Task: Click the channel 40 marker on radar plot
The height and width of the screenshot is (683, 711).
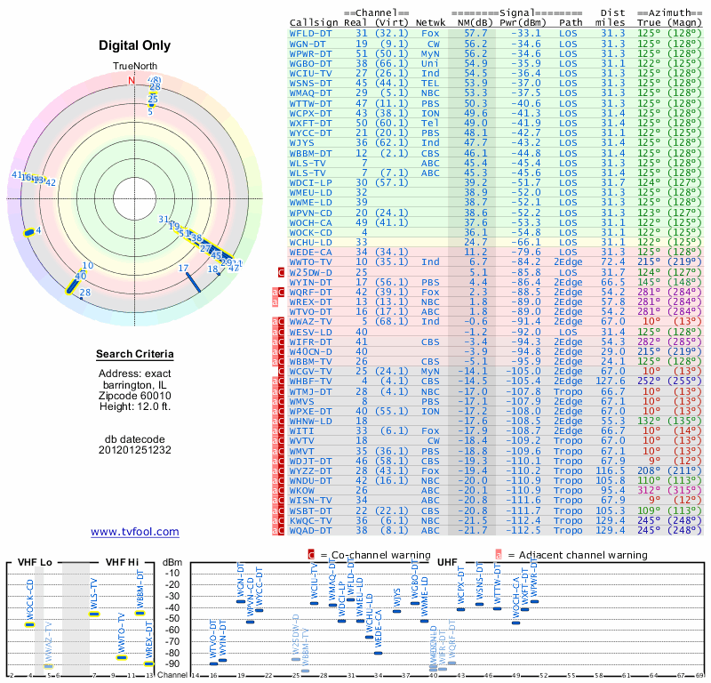Action: 72,285
